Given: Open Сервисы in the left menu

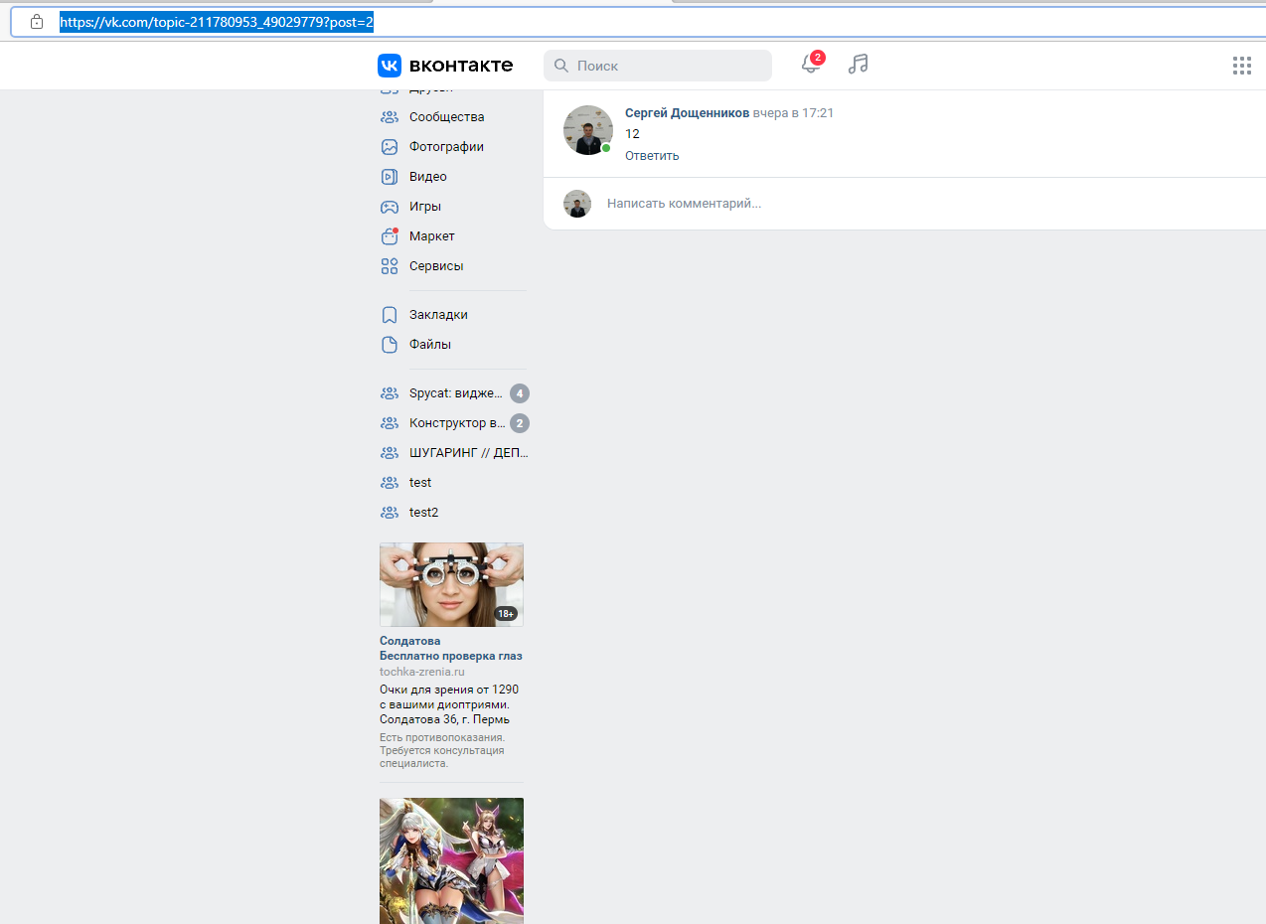Looking at the screenshot, I should pyautogui.click(x=435, y=266).
